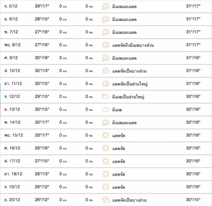
Task: Click the 30°/13° temperature on 10/12
Action: click(42, 71)
